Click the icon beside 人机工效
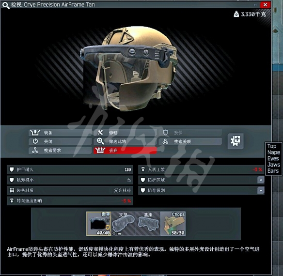The width and height of the screenshot is (283, 276). [x=143, y=169]
